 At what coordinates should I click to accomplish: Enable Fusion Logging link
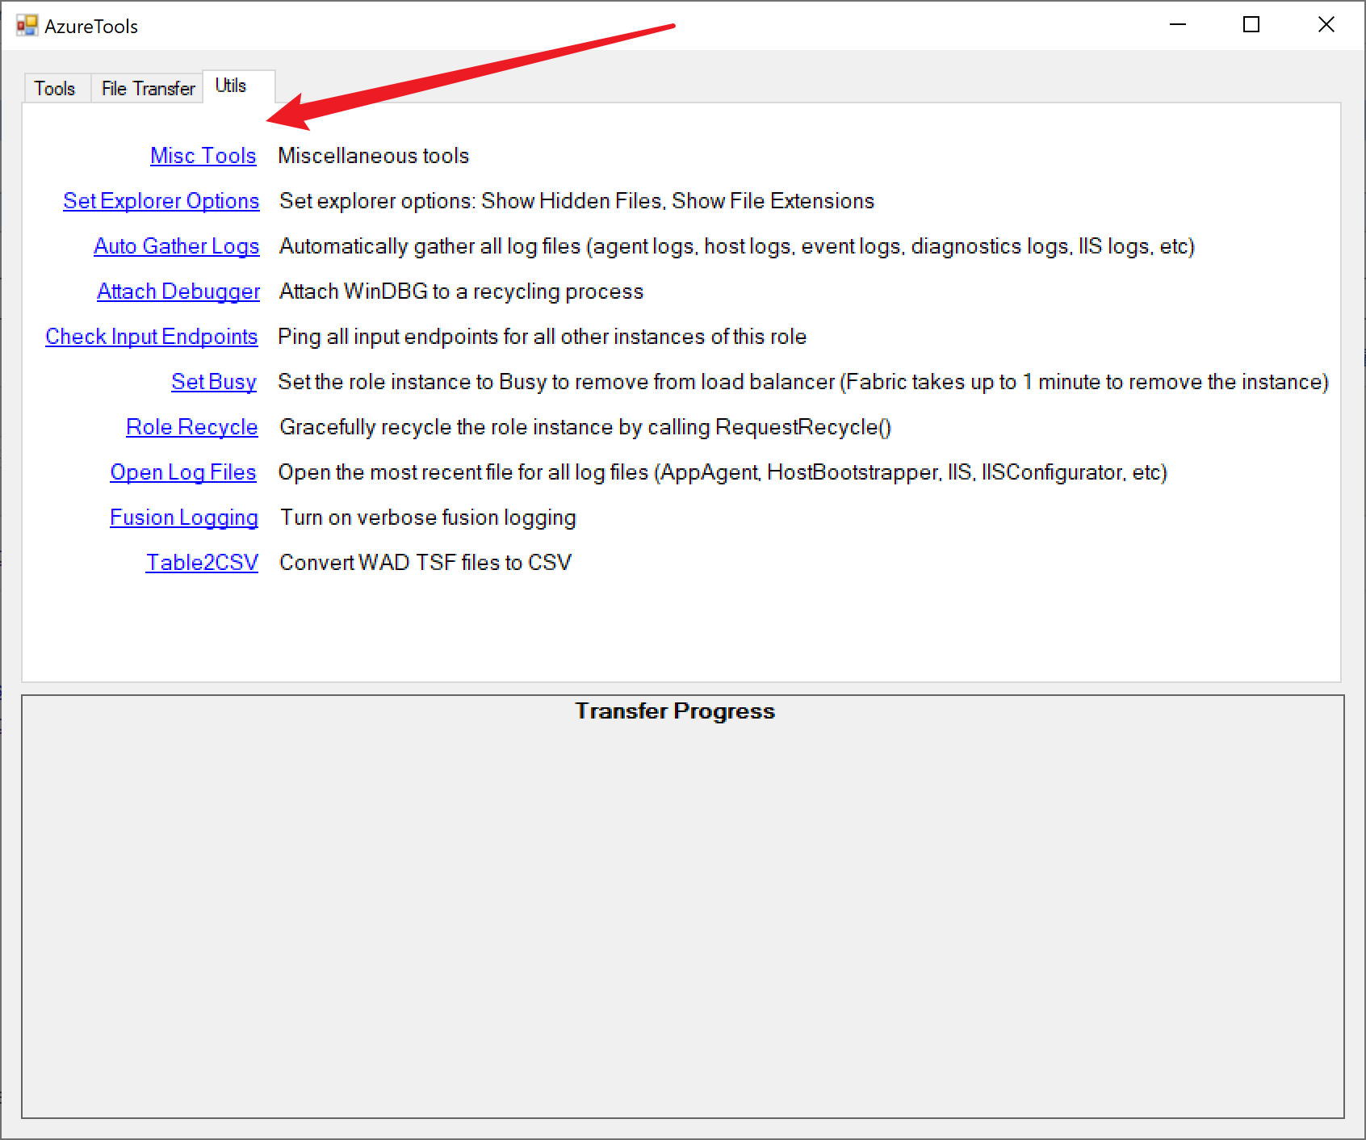[x=184, y=518]
